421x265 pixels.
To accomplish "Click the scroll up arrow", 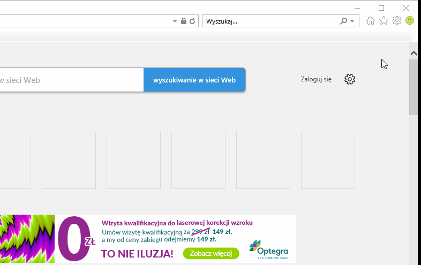I will 414,54.
